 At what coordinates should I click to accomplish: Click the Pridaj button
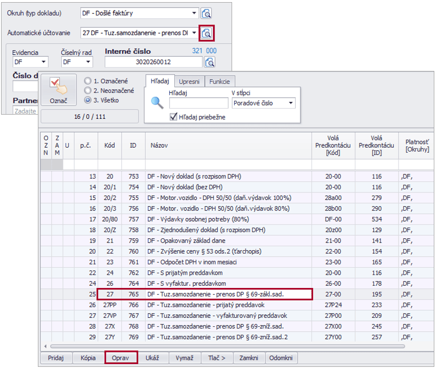click(x=56, y=358)
